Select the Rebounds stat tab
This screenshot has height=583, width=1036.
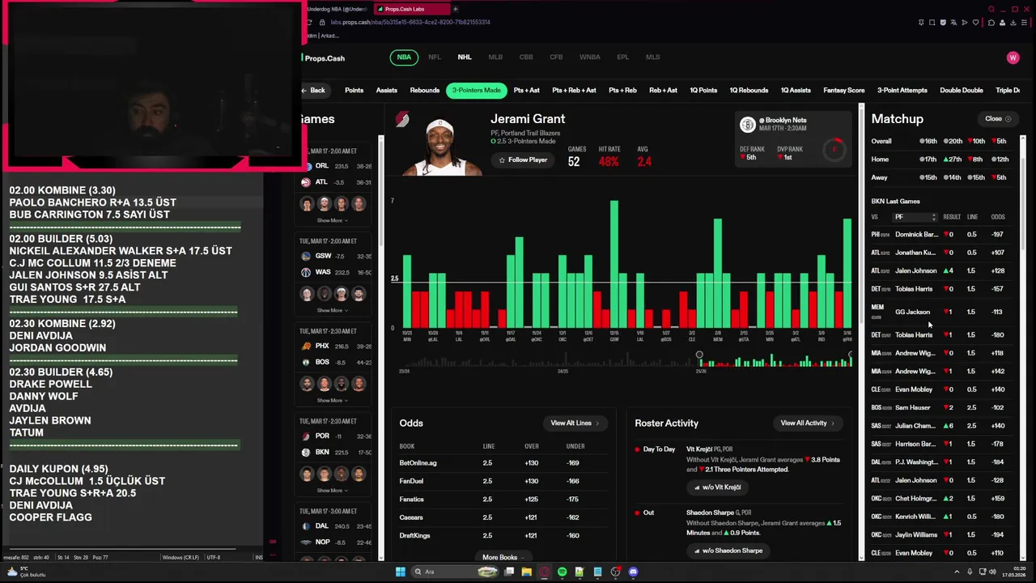click(424, 91)
